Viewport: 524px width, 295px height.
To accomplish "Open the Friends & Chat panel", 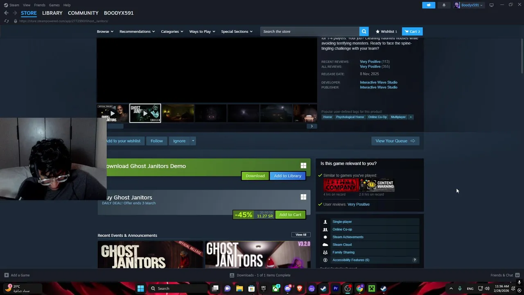I will [x=505, y=275].
